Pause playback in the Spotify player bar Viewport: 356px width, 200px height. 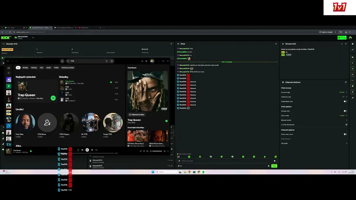pos(87,150)
